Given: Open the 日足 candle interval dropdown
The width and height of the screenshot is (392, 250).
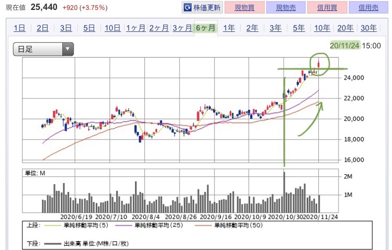Looking at the screenshot, I should click(43, 49).
